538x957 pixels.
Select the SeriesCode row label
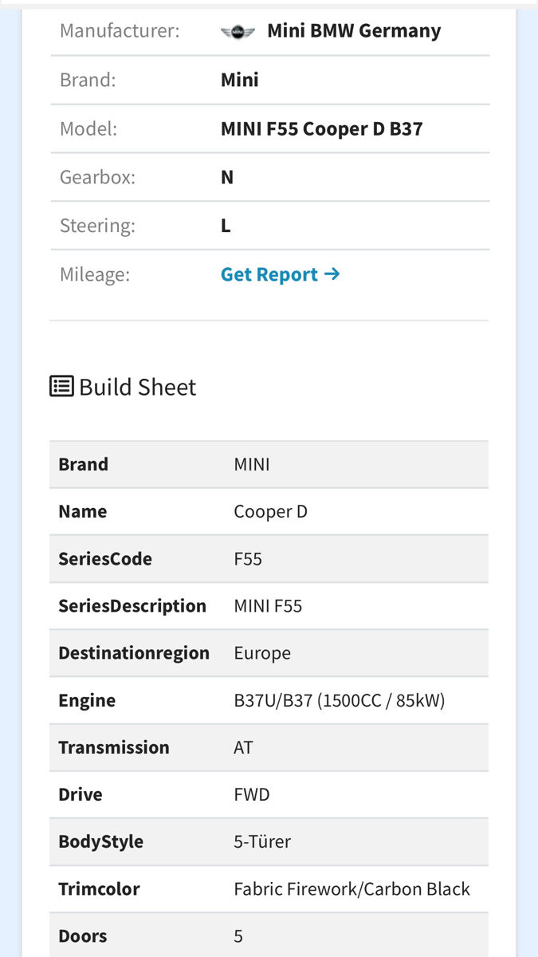point(105,558)
